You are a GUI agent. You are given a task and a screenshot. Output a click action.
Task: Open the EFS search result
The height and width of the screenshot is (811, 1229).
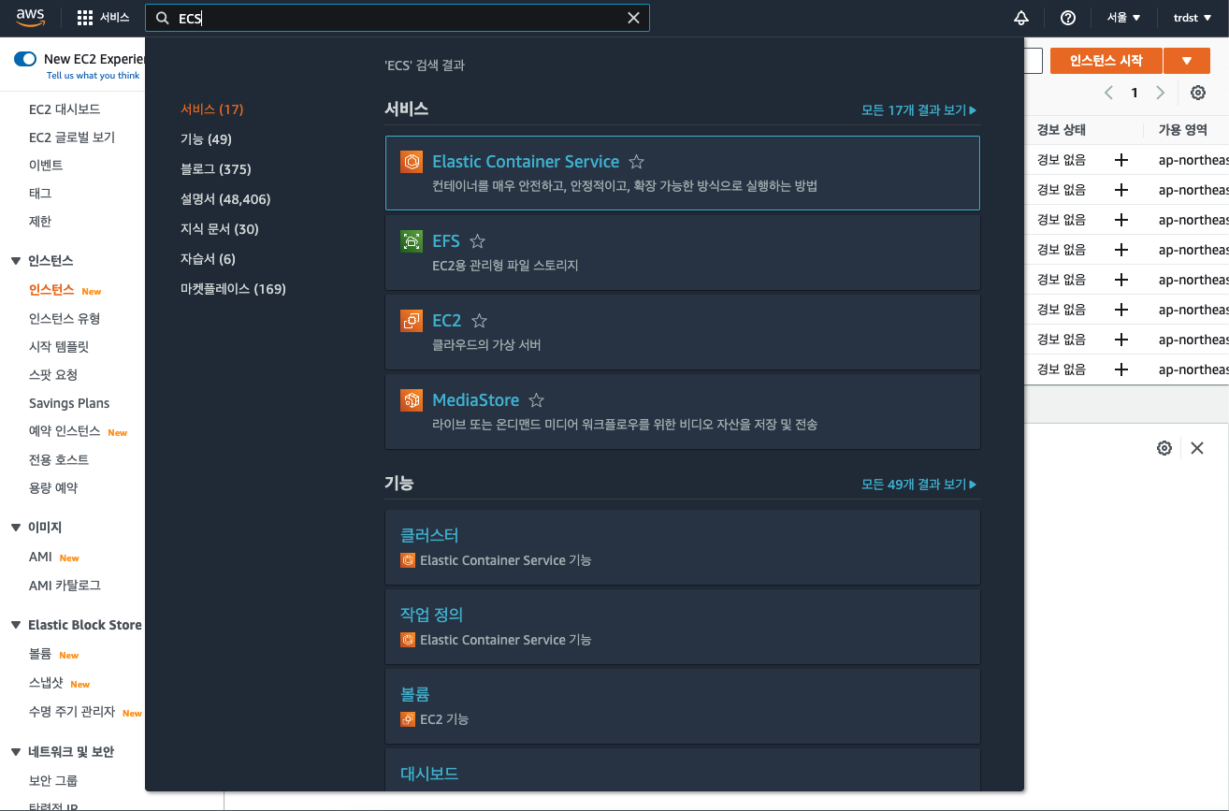(x=683, y=253)
